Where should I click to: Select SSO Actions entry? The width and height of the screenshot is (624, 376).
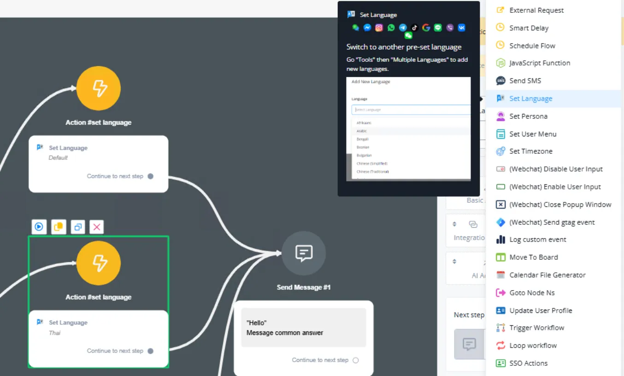[553, 363]
